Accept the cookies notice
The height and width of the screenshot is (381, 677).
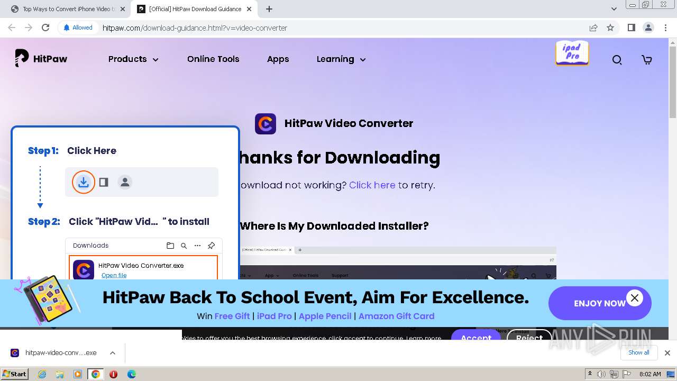476,335
